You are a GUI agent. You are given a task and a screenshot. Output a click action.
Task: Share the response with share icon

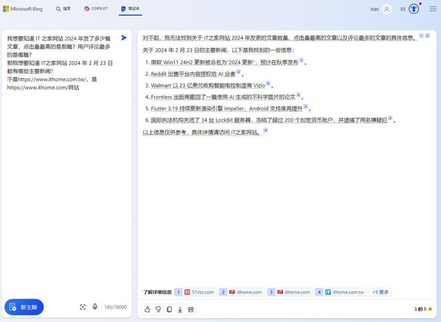coord(191,309)
